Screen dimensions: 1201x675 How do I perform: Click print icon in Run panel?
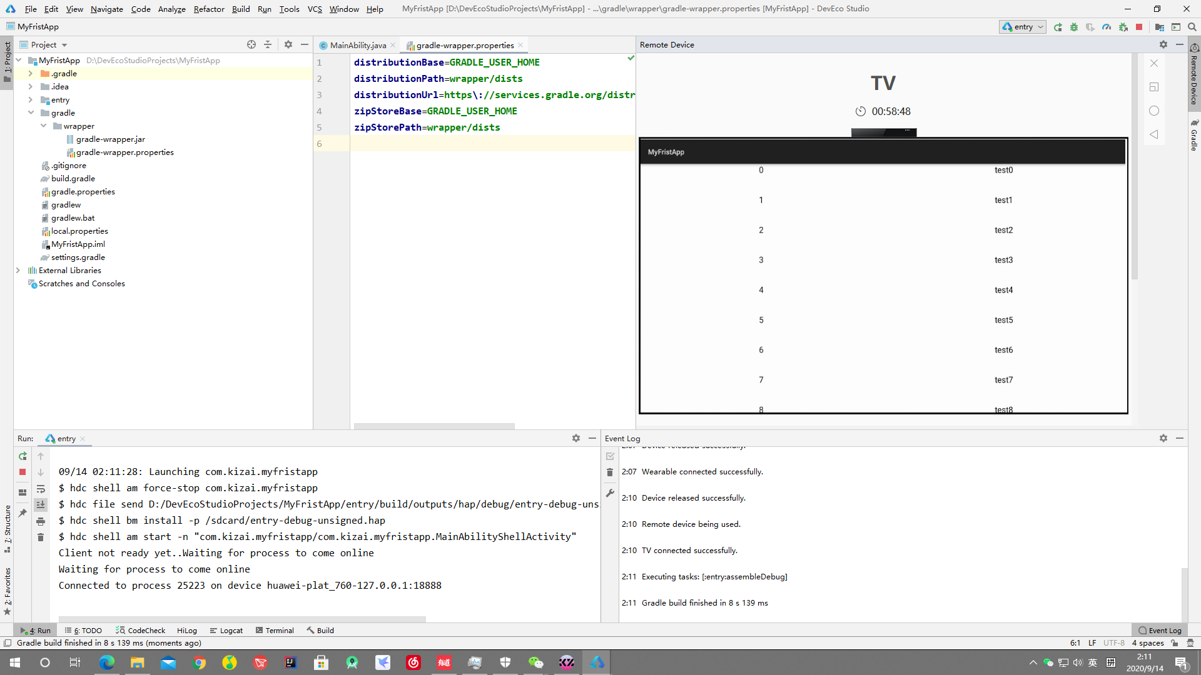coord(41,521)
